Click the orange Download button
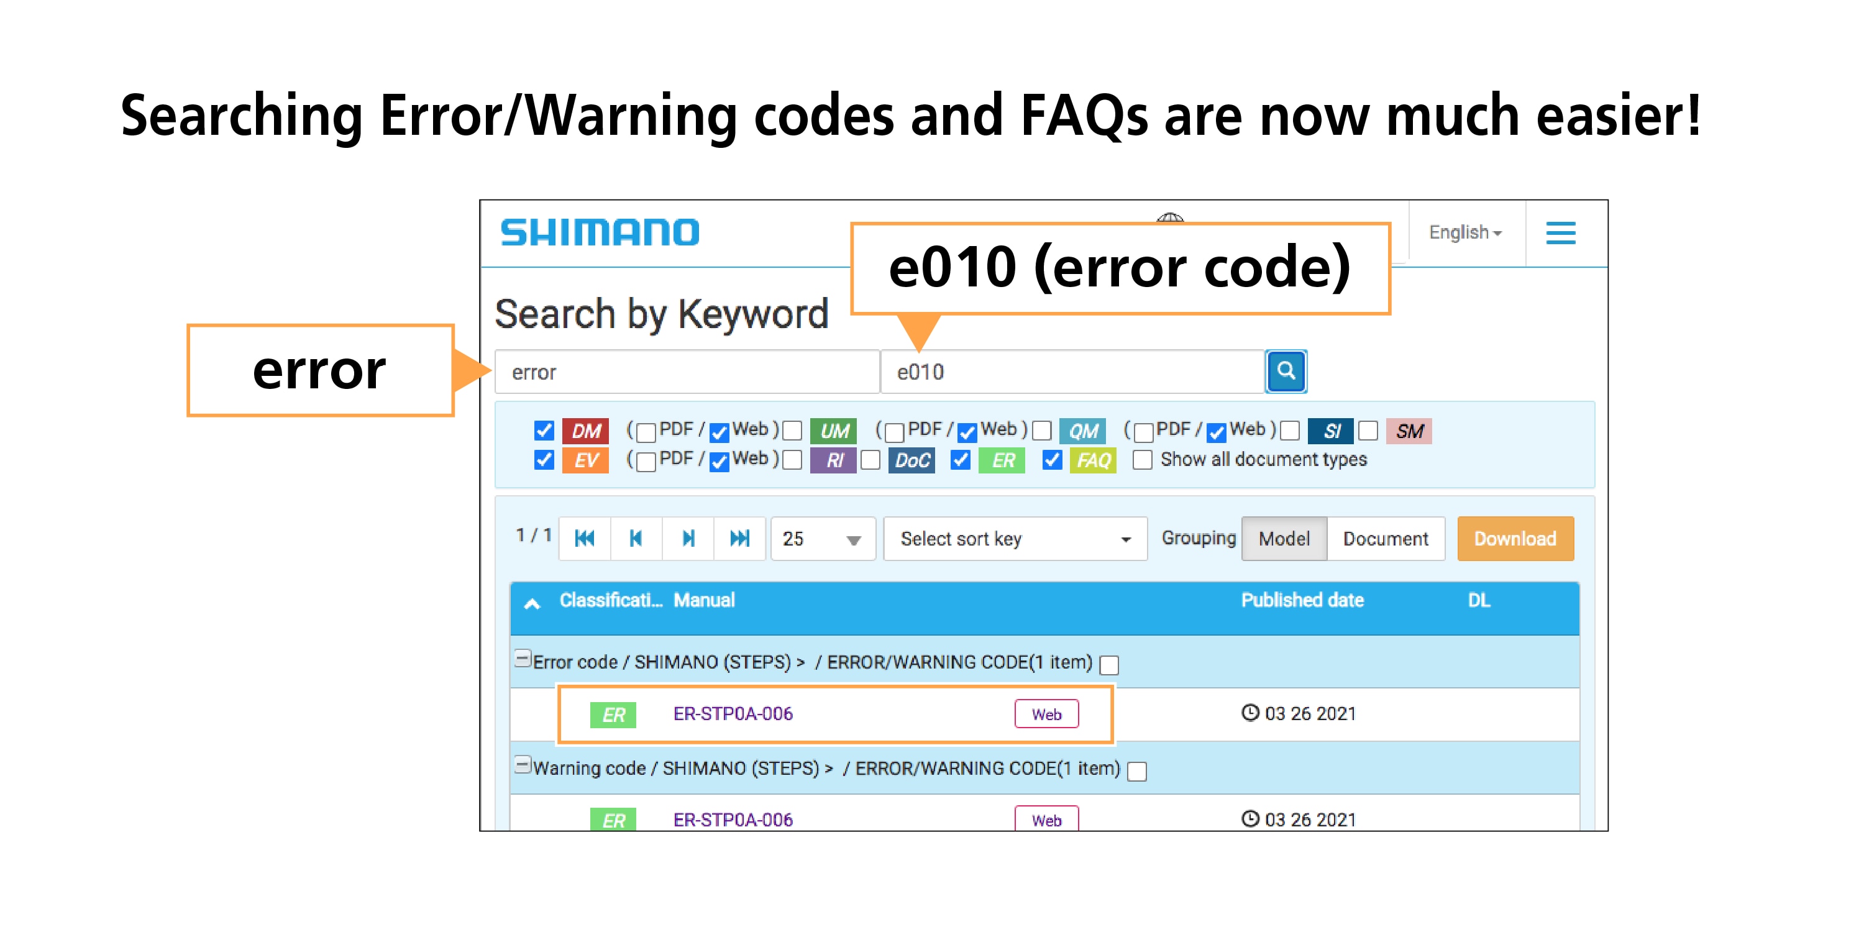Viewport: 1864px width, 932px height. (x=1515, y=538)
